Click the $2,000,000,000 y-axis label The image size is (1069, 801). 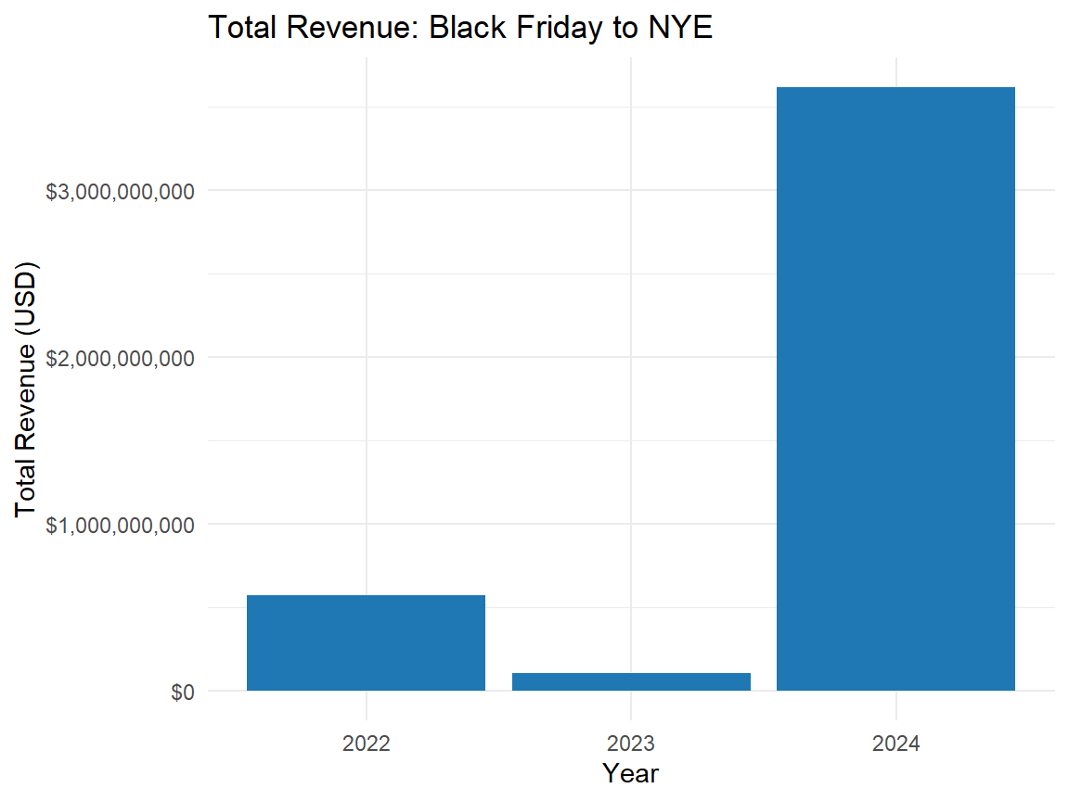click(x=120, y=358)
